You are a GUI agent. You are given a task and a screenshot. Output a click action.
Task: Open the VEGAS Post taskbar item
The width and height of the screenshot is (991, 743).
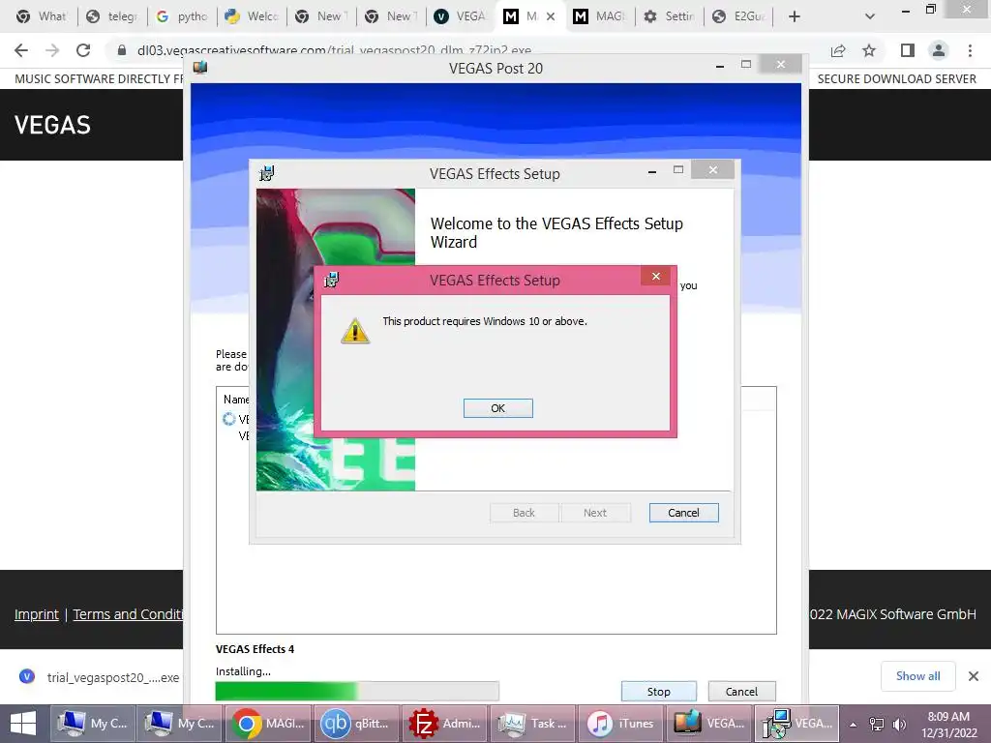(x=707, y=724)
